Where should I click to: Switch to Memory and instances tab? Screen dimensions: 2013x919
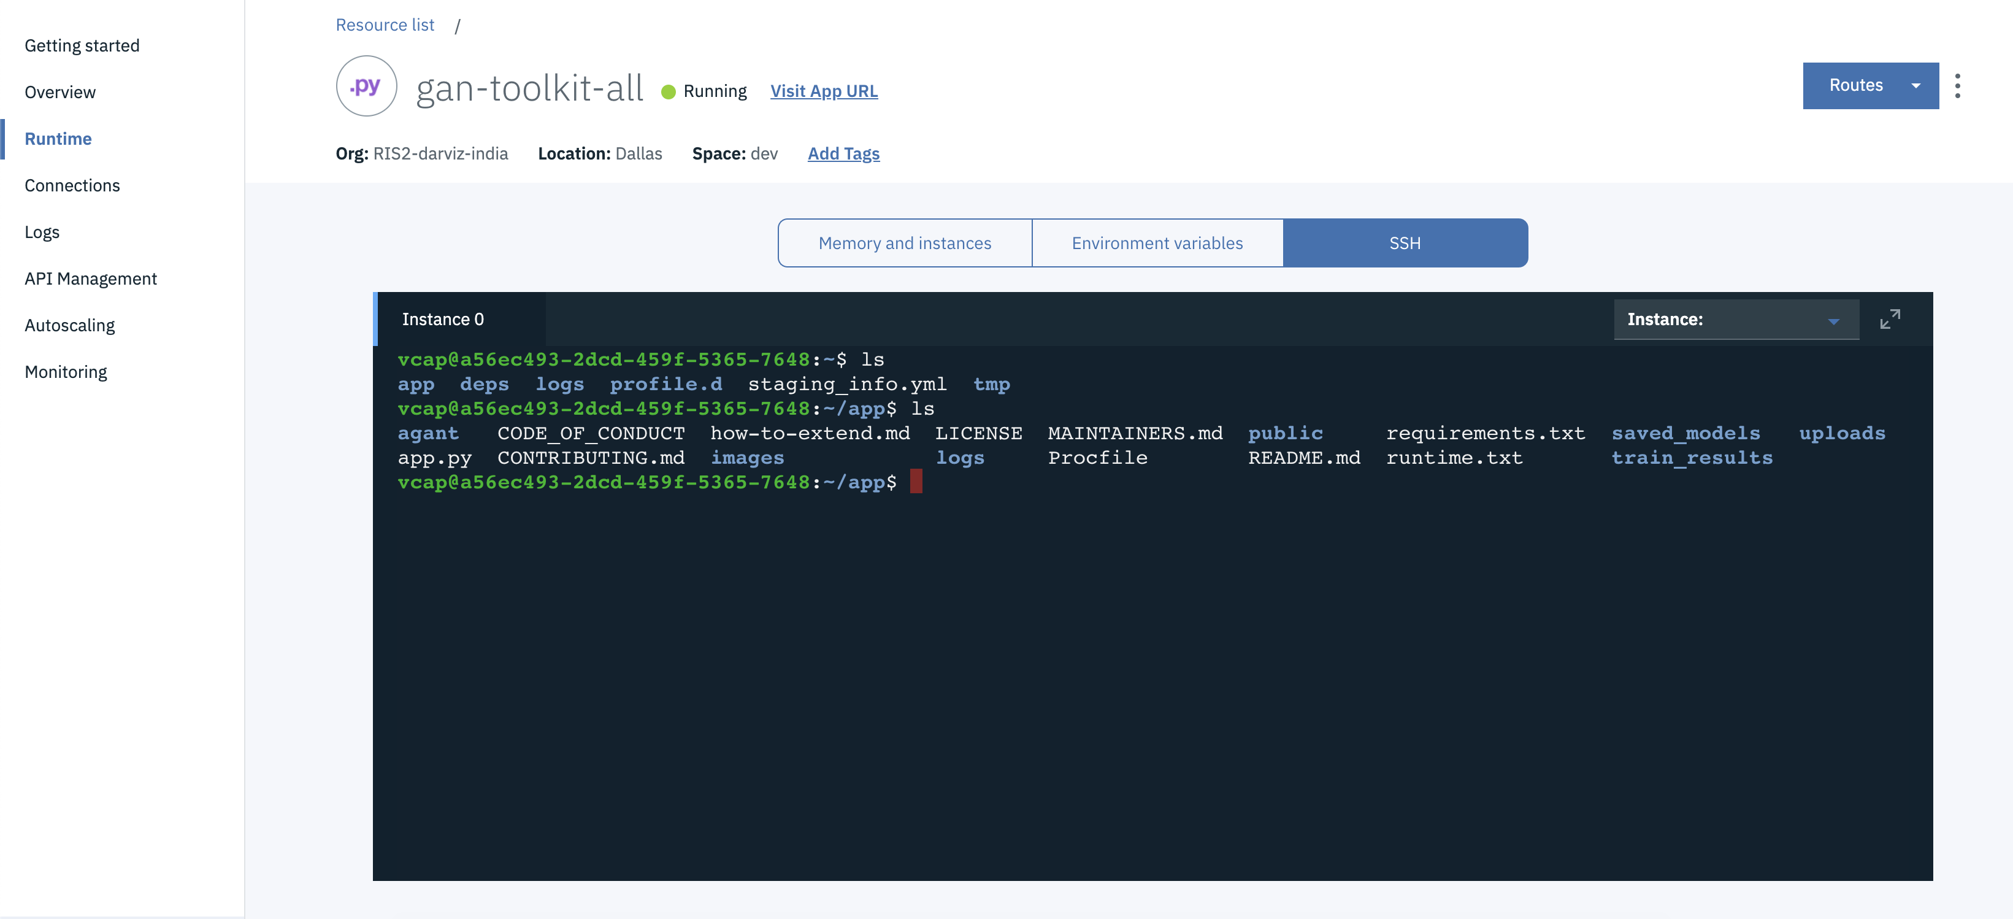click(x=904, y=242)
